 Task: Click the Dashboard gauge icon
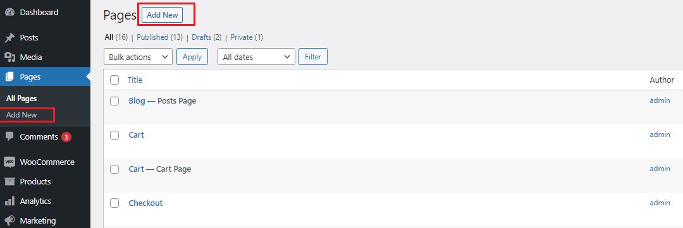pos(9,13)
